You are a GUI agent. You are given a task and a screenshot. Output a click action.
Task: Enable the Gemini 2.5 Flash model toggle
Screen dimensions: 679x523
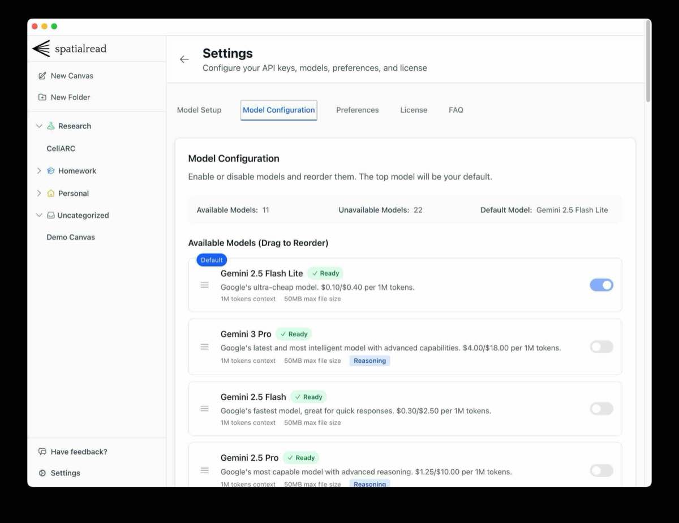(601, 409)
